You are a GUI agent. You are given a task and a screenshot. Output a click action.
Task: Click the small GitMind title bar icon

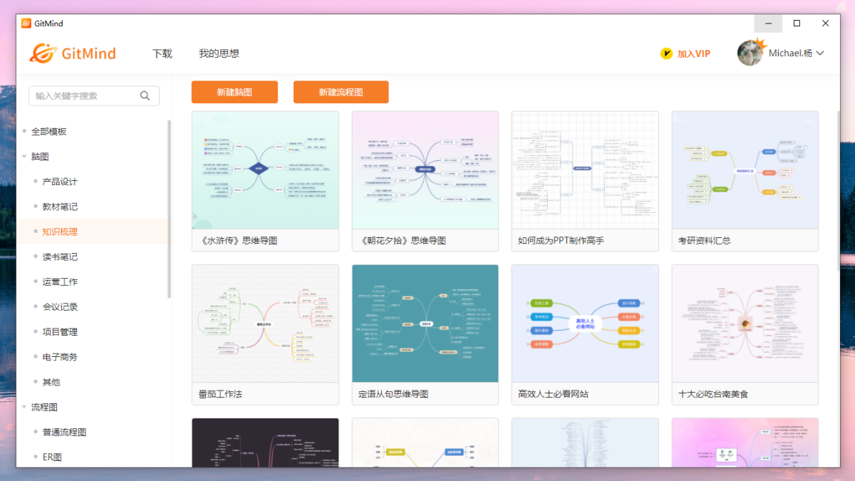[26, 24]
